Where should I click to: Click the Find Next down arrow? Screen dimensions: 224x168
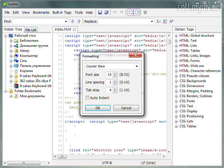[x=73, y=21]
